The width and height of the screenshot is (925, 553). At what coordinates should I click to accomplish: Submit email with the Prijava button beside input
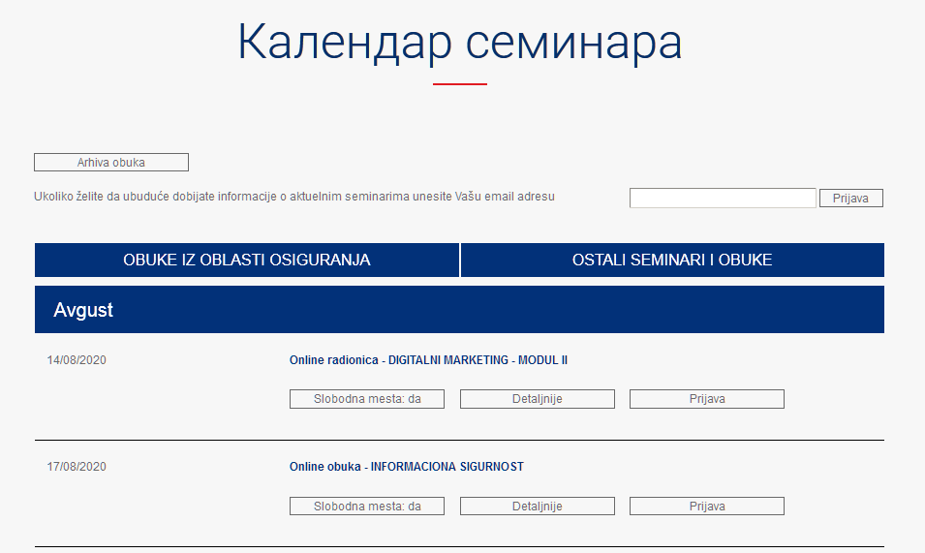[x=850, y=199]
